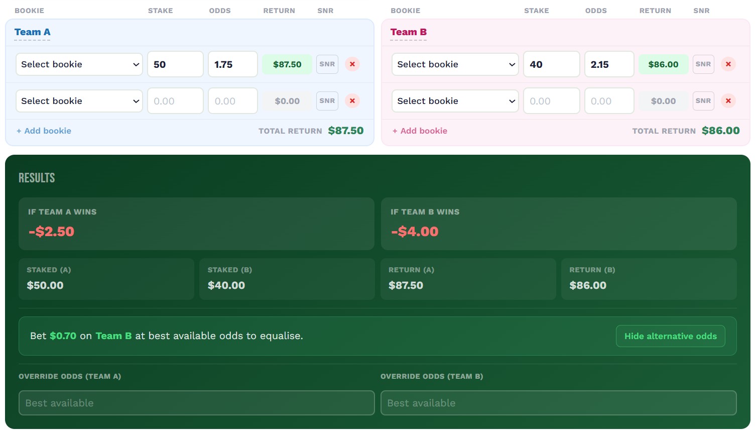Open Team B's second Select bookie dropdown
The width and height of the screenshot is (756, 430).
click(x=455, y=101)
